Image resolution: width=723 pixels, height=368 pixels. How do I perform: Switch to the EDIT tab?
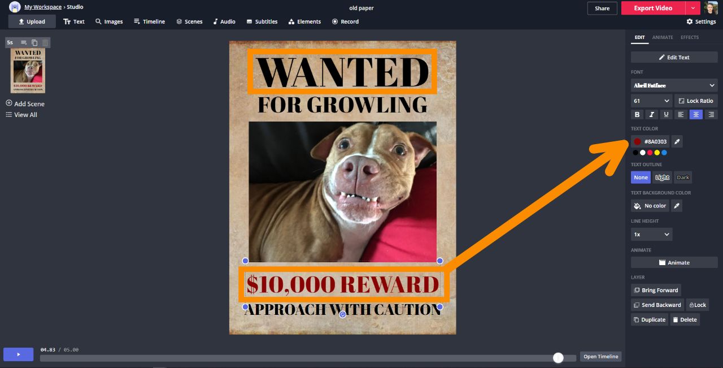coord(639,37)
